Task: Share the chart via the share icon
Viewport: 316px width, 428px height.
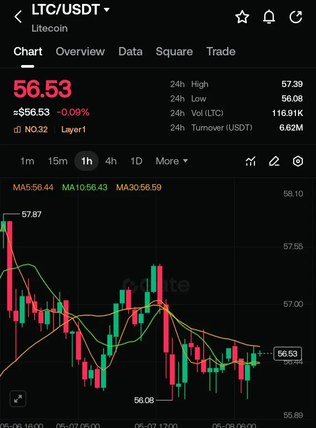Action: point(296,17)
